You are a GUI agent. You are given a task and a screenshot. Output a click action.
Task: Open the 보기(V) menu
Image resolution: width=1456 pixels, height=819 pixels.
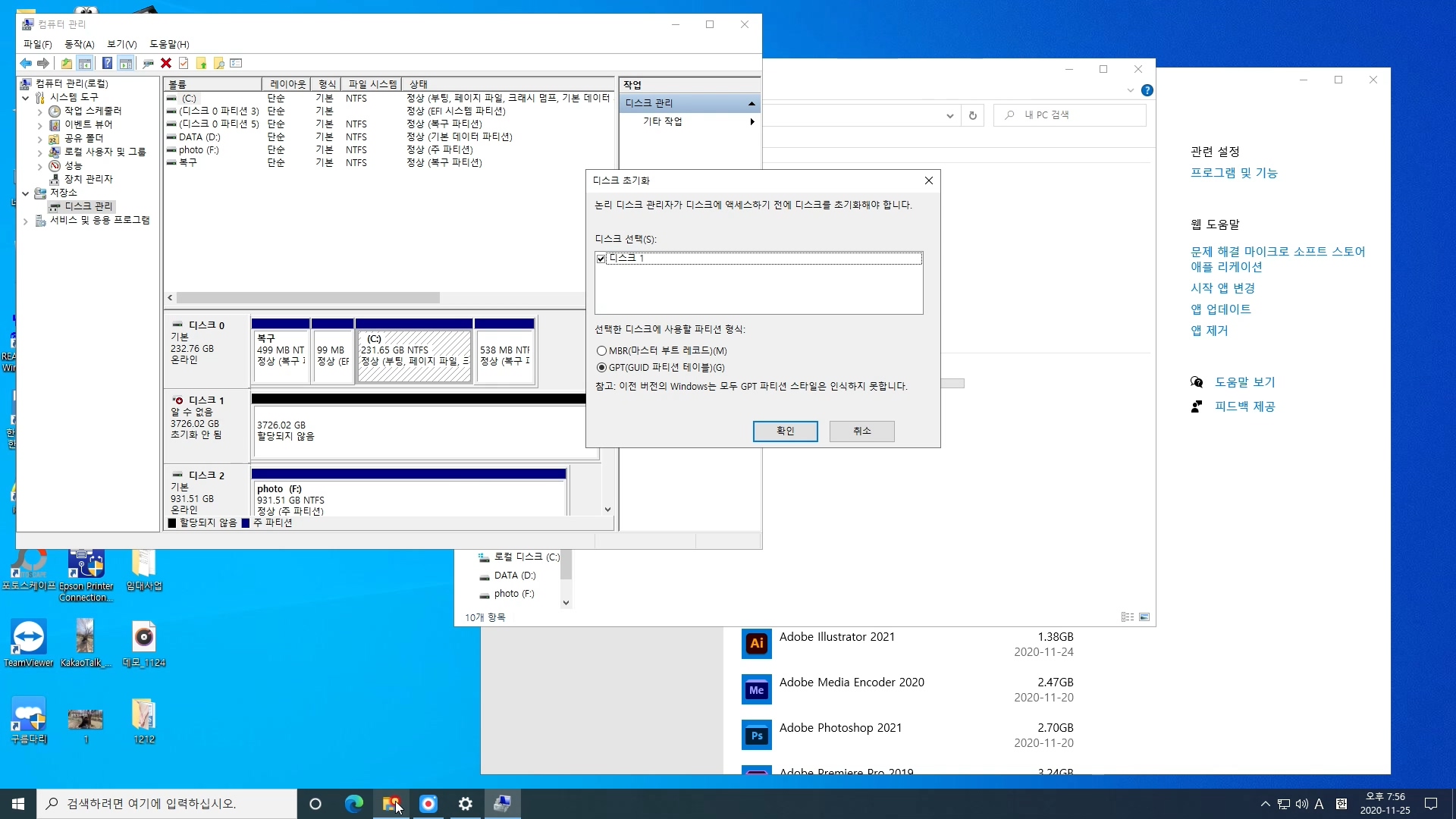coord(121,45)
